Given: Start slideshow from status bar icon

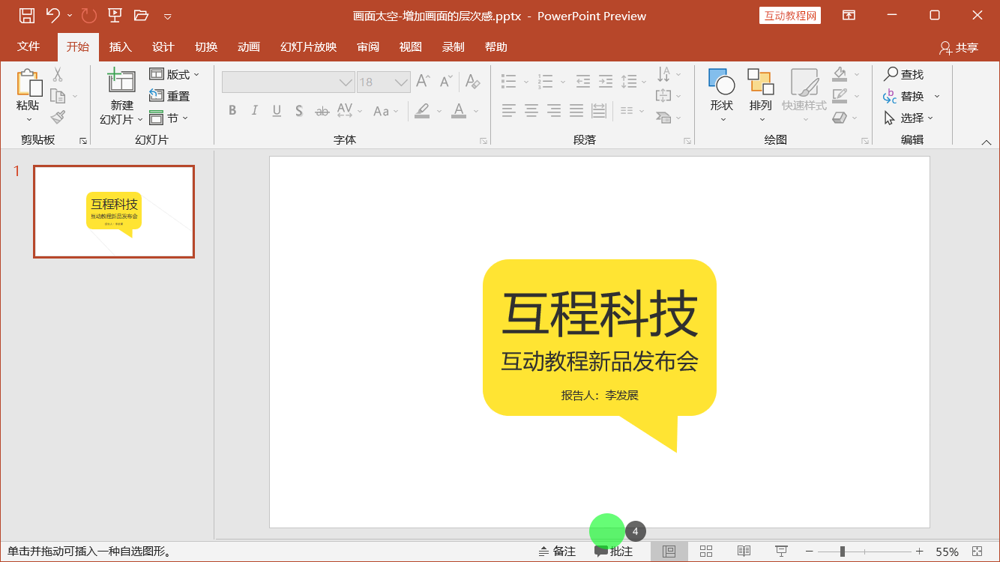Looking at the screenshot, I should pyautogui.click(x=781, y=551).
